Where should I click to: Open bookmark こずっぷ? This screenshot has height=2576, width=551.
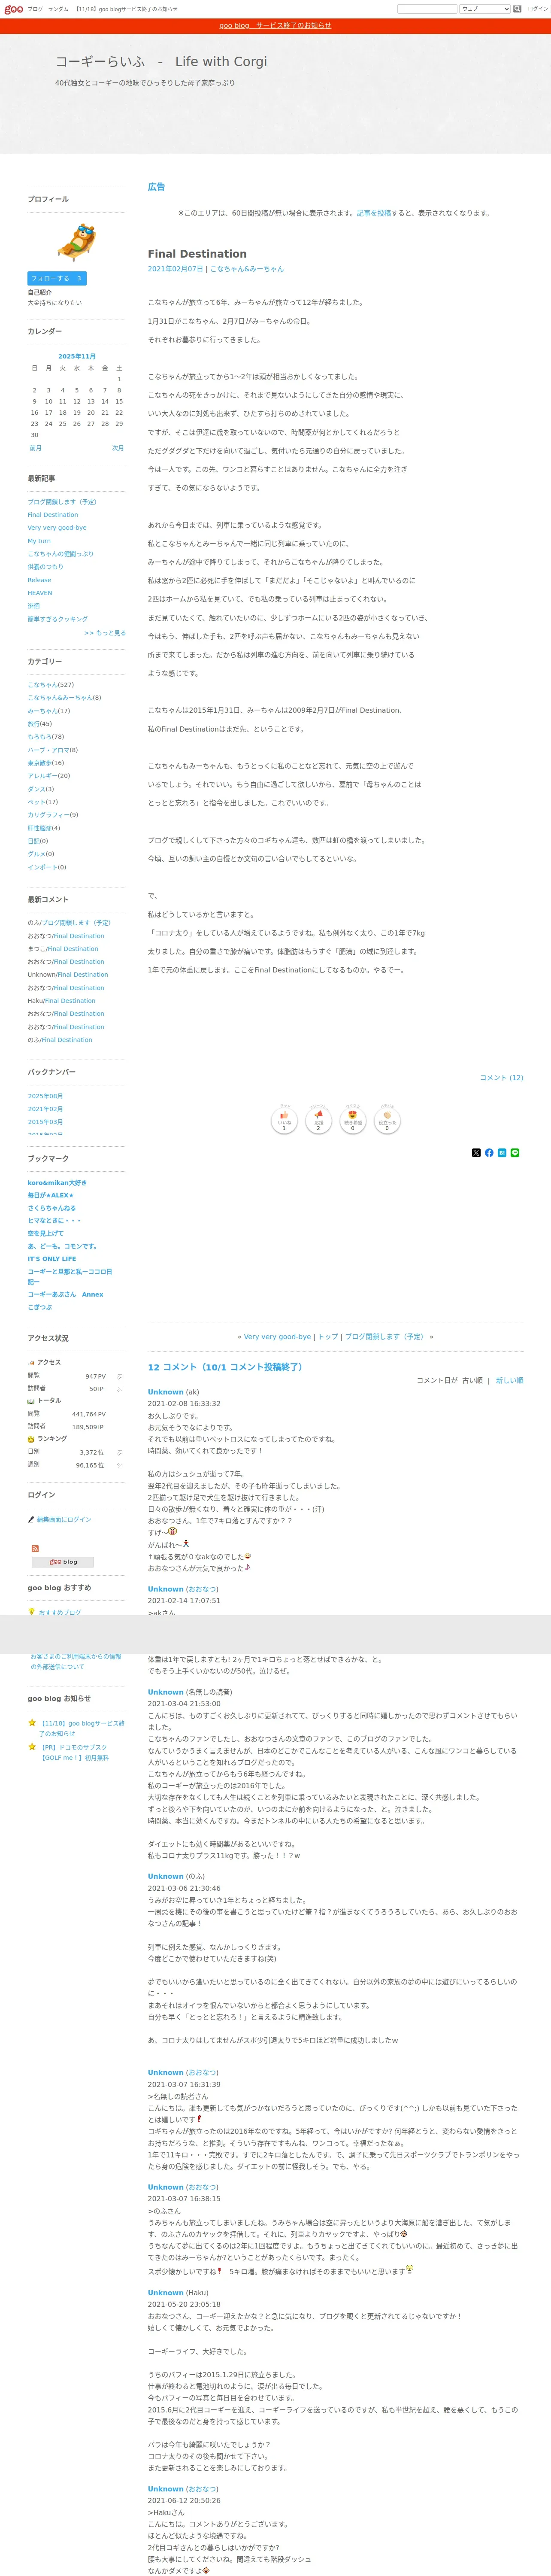[x=40, y=1307]
